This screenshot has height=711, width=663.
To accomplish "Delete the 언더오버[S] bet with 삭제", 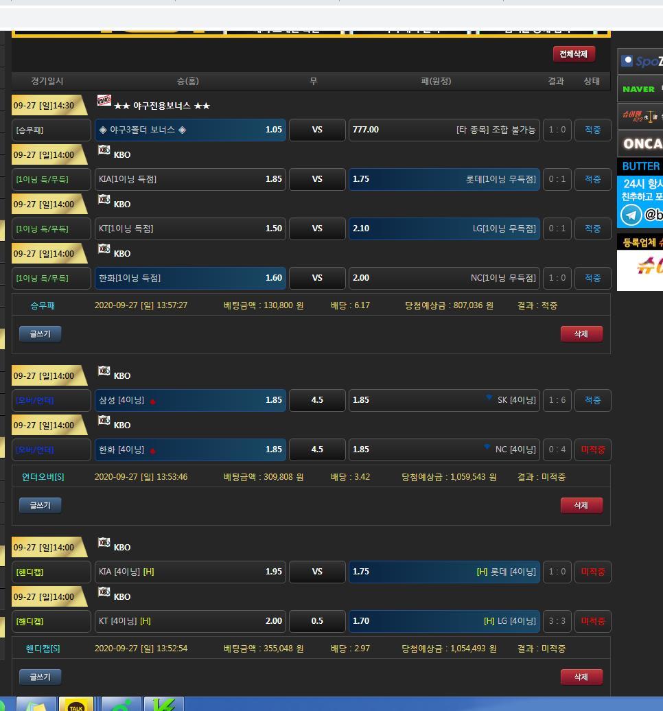I will tap(581, 505).
